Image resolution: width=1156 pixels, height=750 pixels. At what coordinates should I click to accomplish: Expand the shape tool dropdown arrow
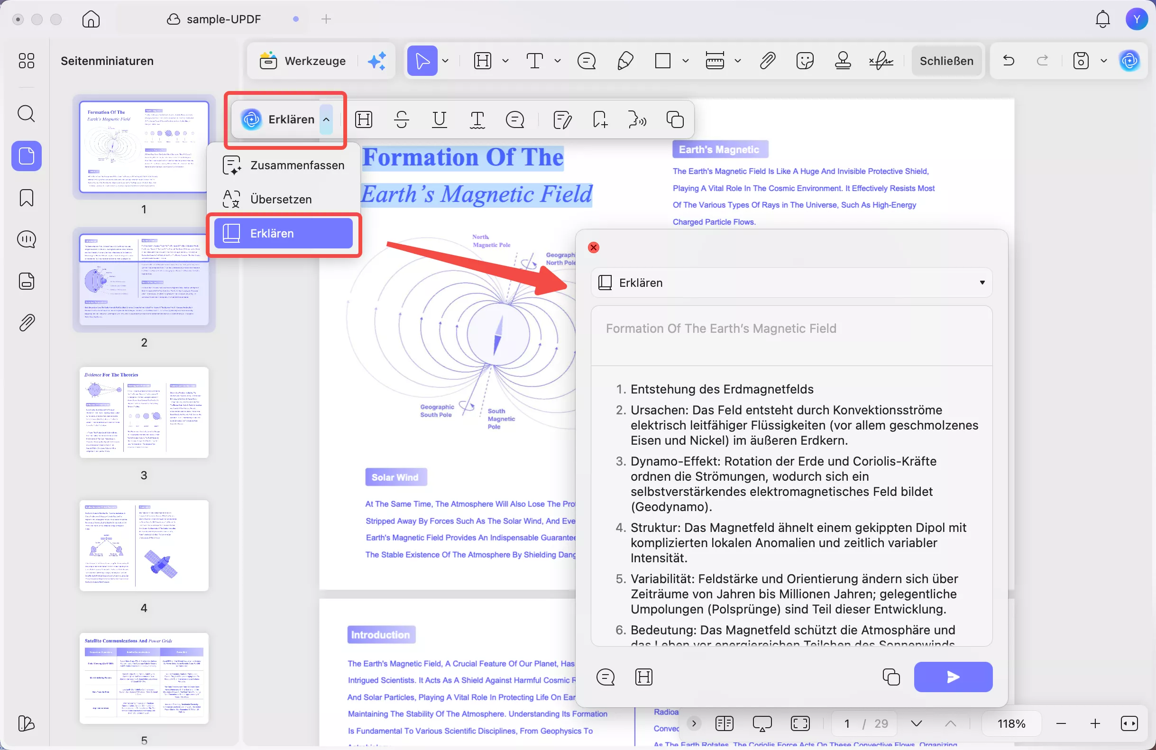[x=685, y=61]
